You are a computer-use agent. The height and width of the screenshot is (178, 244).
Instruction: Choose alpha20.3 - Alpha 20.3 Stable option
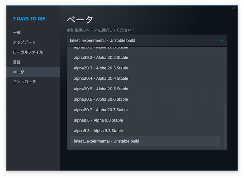(101, 68)
